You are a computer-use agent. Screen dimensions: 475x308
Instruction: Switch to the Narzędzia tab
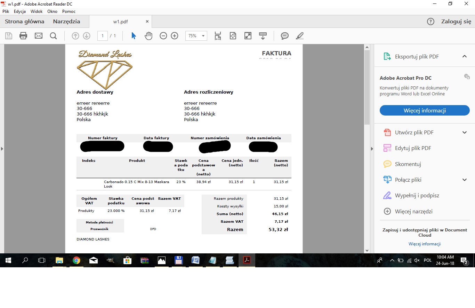(66, 22)
